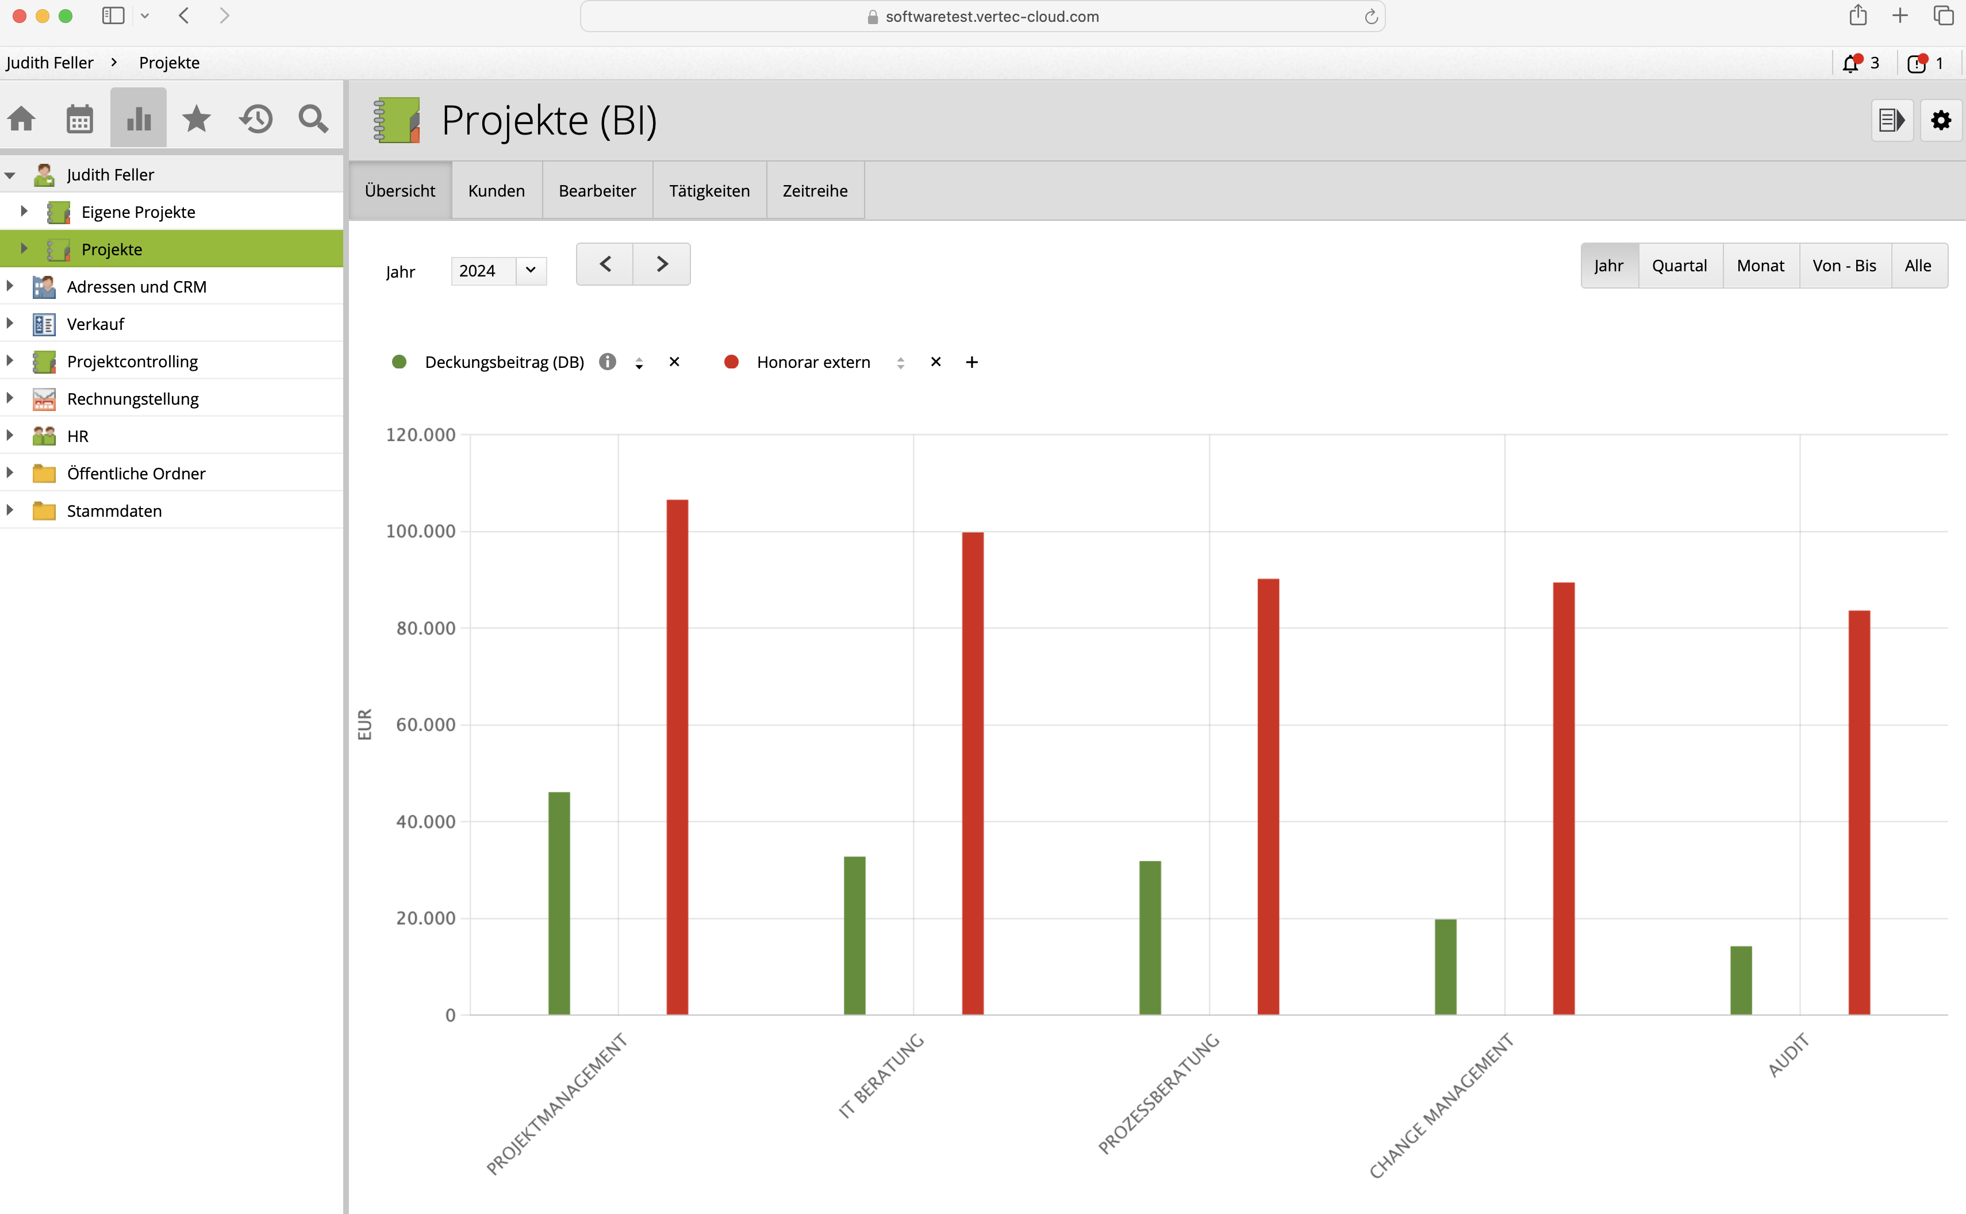Click the star favorites icon

[x=197, y=119]
